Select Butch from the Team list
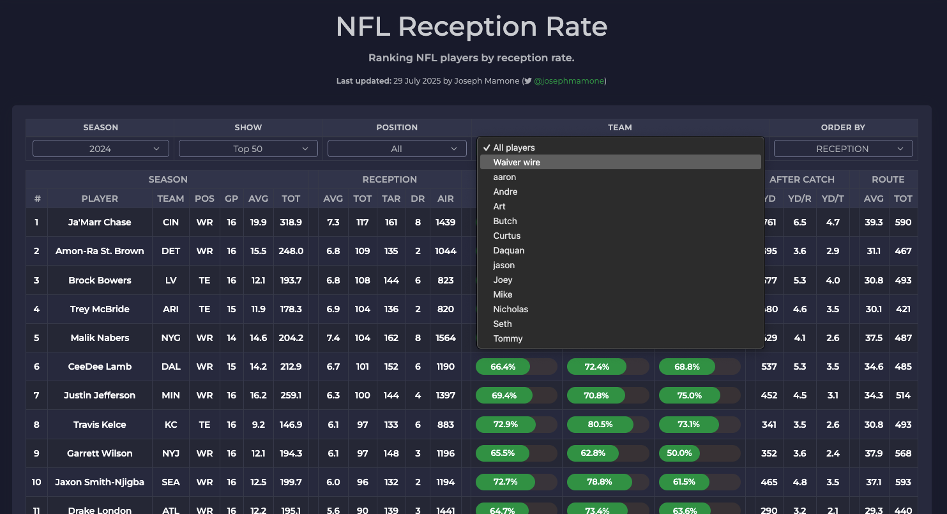The height and width of the screenshot is (514, 947). [x=620, y=221]
